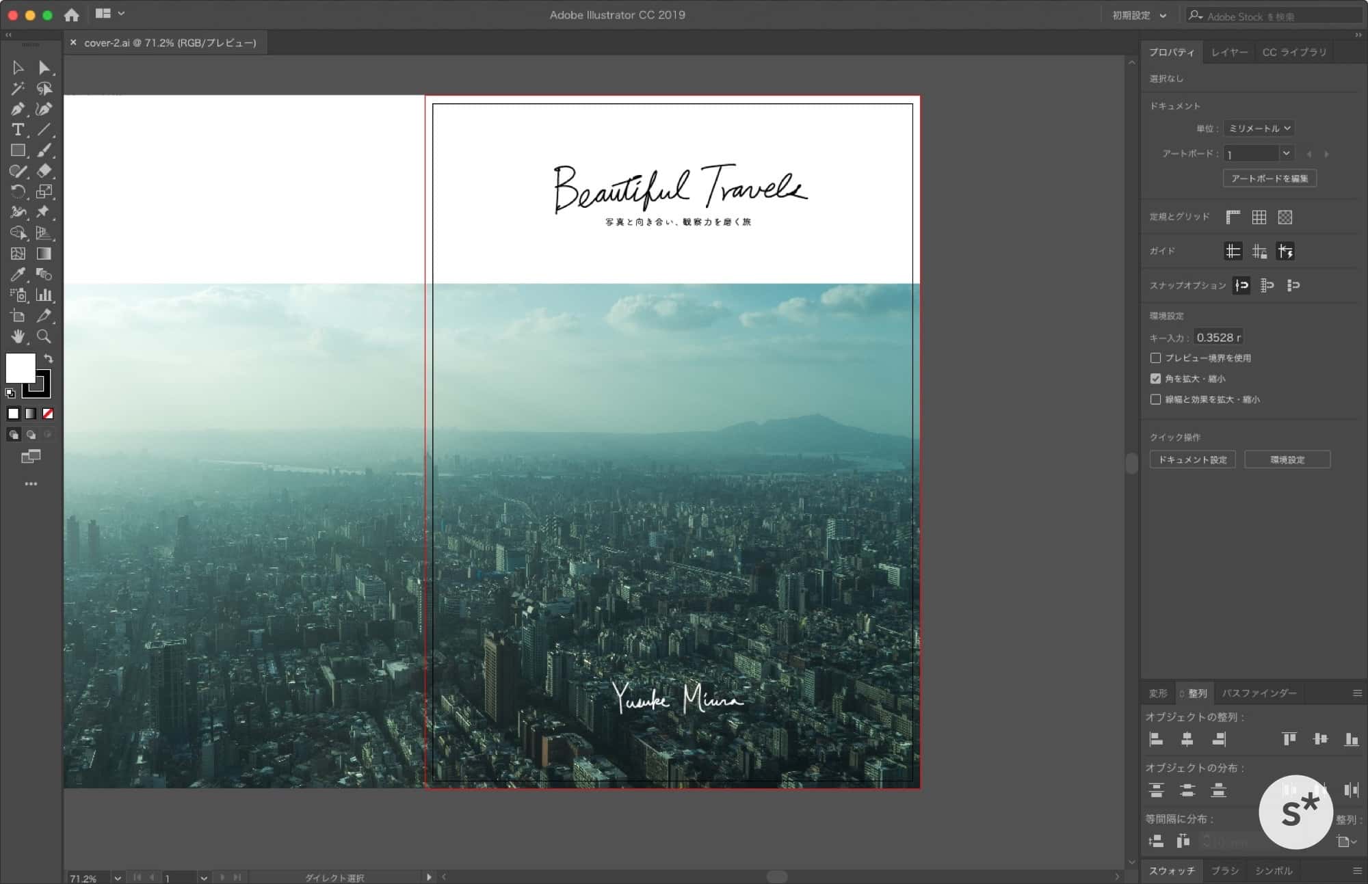Open the 初期設定 workspace dropdown
The height and width of the screenshot is (884, 1368).
[1140, 15]
